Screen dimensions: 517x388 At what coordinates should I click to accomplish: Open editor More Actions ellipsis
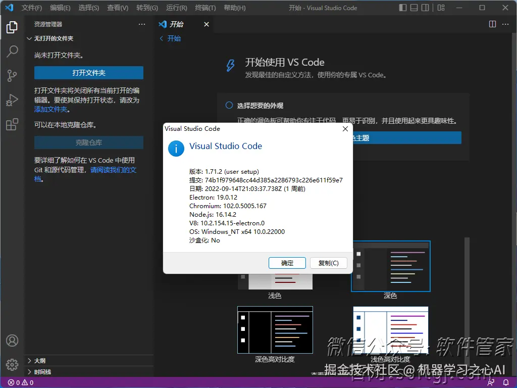505,24
